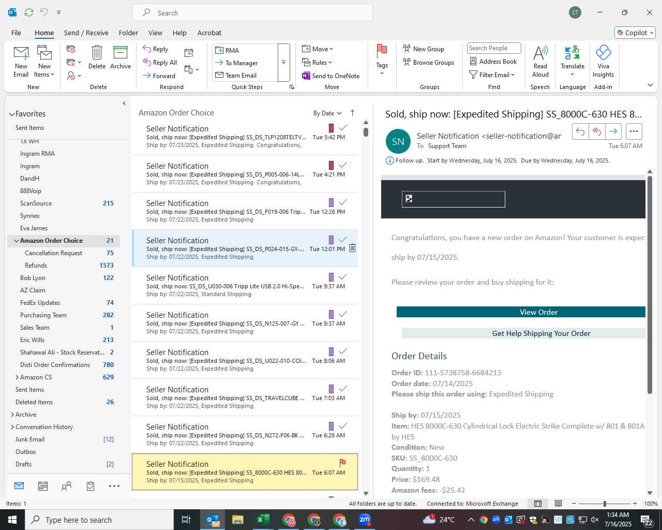The width and height of the screenshot is (662, 530).
Task: Expand the Amazon CS folder
Action: (17, 377)
